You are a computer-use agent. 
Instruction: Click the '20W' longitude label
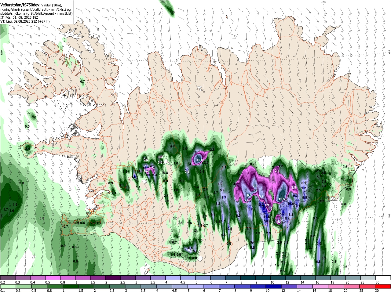tap(163, 2)
